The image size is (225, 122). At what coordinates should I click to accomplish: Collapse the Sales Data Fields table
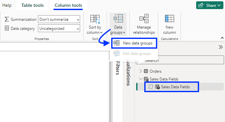(140, 79)
